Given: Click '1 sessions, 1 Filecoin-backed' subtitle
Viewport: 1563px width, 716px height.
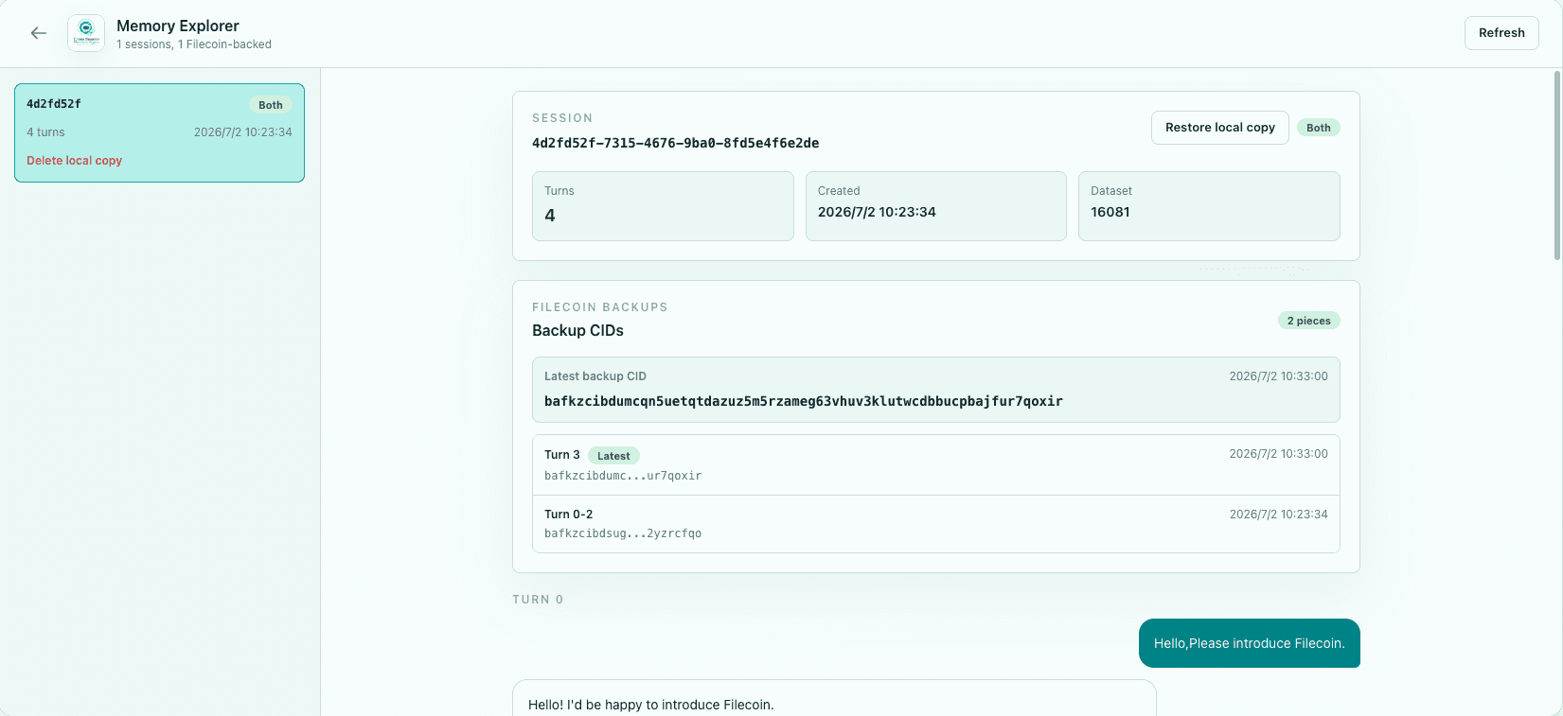Looking at the screenshot, I should [194, 44].
